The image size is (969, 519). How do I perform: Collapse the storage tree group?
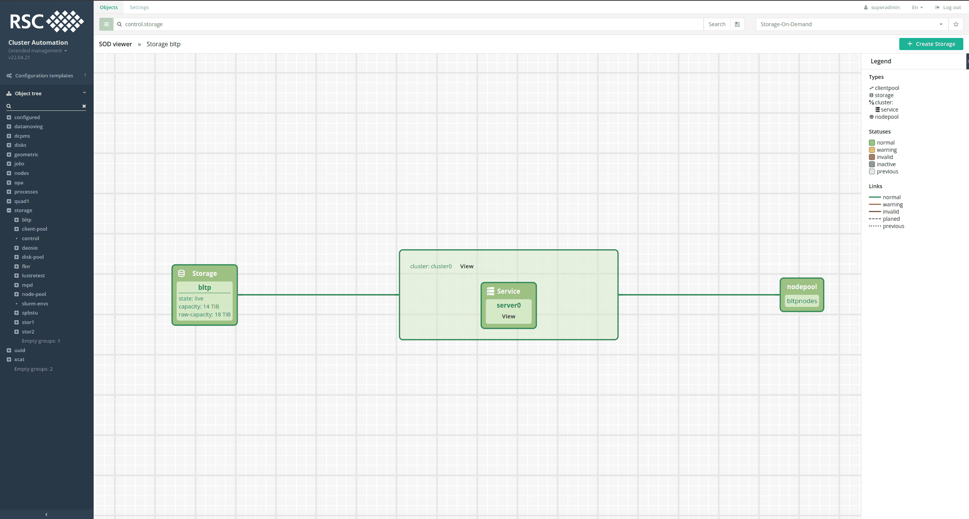click(9, 210)
